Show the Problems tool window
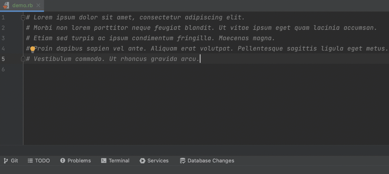 point(75,161)
